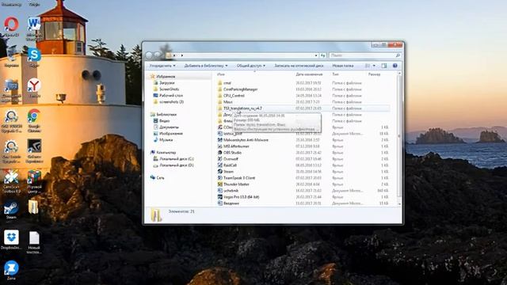Select Сеть in navigation pane
507x285 pixels.
(x=160, y=177)
